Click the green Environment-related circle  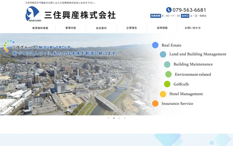pyautogui.click(x=168, y=74)
